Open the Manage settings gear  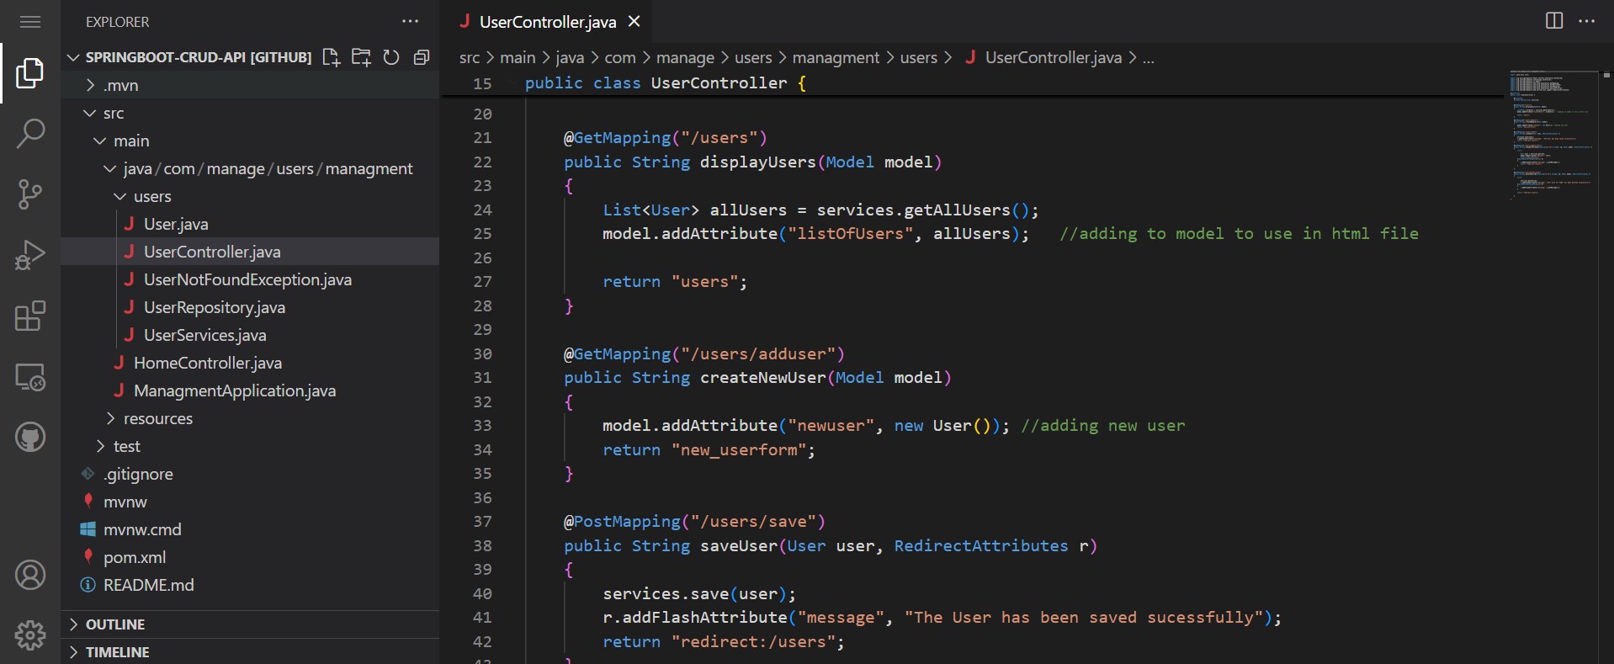pos(30,635)
